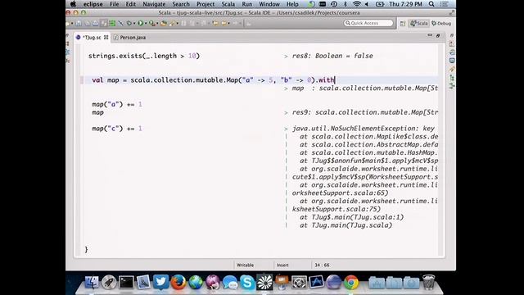Click in the Quick Access search field
Image resolution: width=524 pixels, height=295 pixels.
click(x=368, y=23)
